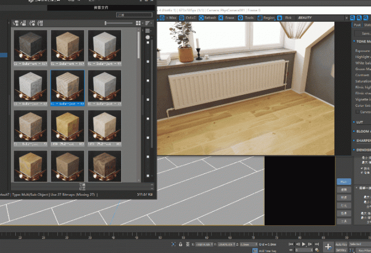Activate the Region render tool
The height and width of the screenshot is (253, 371).
[260, 18]
